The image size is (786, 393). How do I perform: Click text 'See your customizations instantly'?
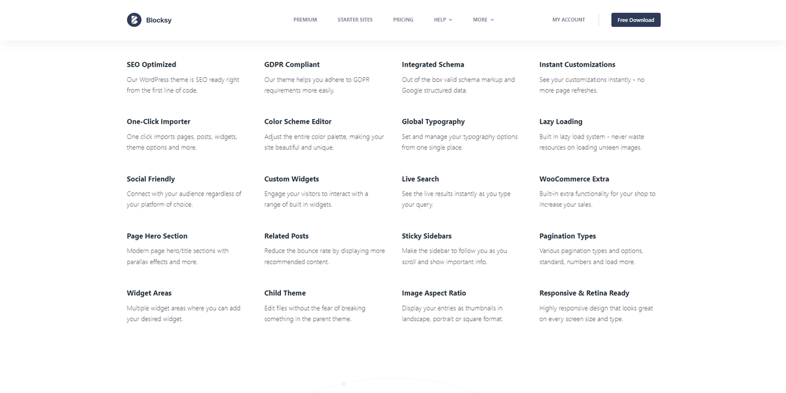586,80
